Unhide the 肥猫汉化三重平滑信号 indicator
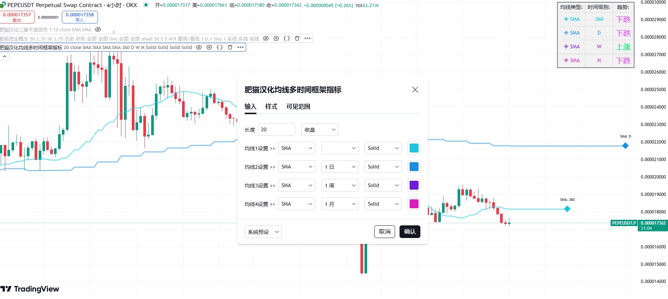668x299 pixels. [x=98, y=29]
